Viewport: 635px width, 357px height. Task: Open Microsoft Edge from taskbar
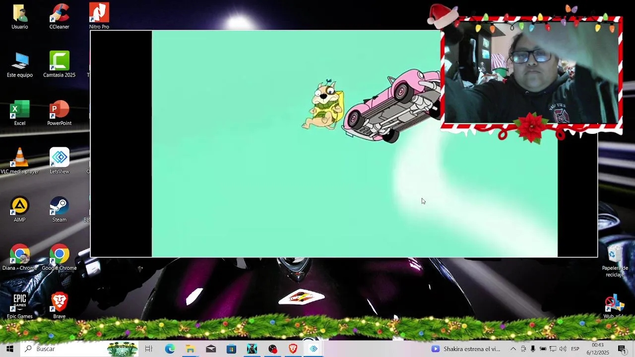point(170,349)
